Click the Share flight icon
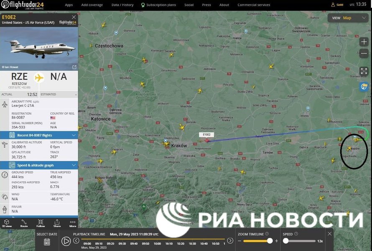Screen dimensions: 372x251 pyautogui.click(x=57, y=223)
